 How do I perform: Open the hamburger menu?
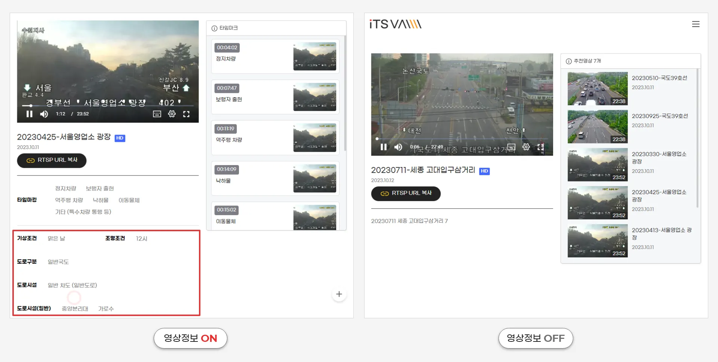(x=696, y=24)
